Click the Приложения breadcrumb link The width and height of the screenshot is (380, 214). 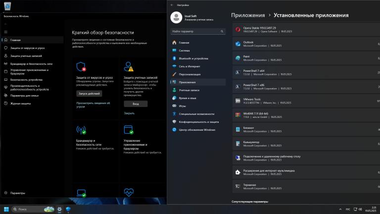point(248,15)
